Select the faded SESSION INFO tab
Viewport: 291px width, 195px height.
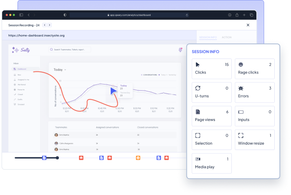pyautogui.click(x=208, y=37)
